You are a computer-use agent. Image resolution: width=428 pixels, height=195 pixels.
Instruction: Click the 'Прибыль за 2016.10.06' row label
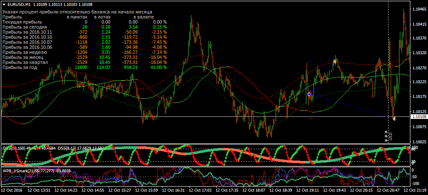point(27,47)
